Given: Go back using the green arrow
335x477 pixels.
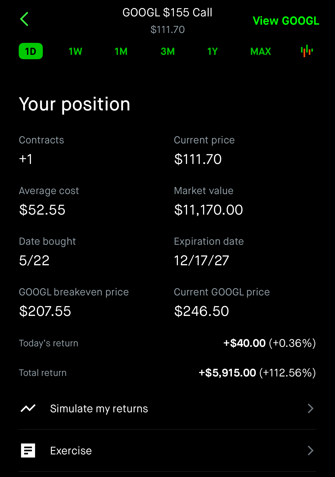Looking at the screenshot, I should coord(24,19).
